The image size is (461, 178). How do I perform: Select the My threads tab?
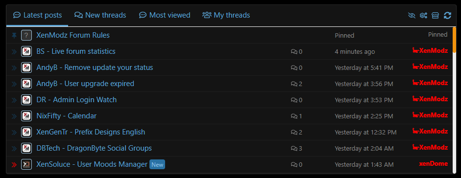click(x=226, y=15)
